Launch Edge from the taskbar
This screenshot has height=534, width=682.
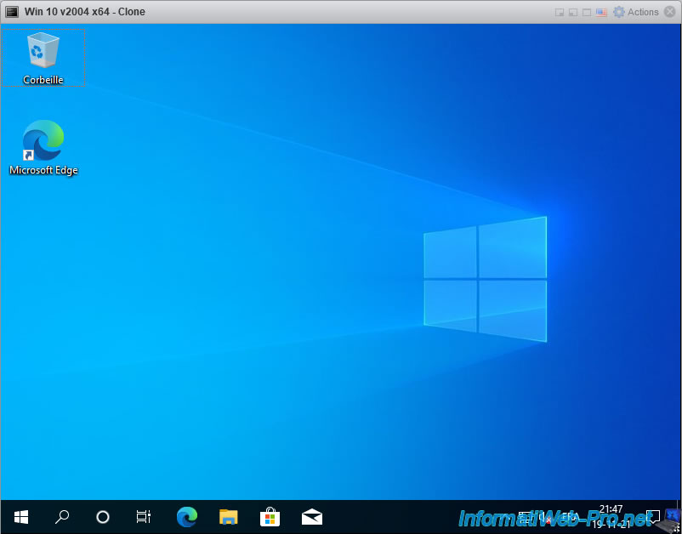click(186, 516)
